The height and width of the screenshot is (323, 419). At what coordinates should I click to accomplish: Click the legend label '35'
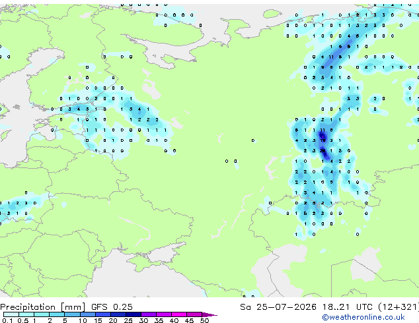159,320
